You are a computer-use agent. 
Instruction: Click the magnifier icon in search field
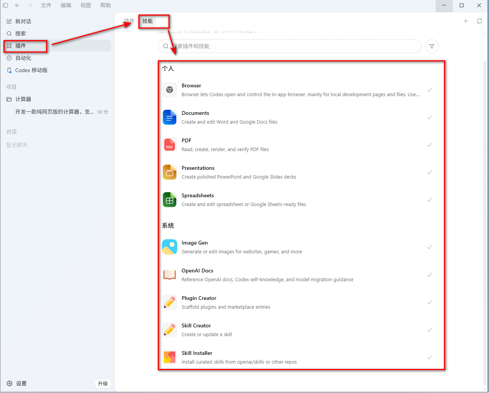pos(166,46)
